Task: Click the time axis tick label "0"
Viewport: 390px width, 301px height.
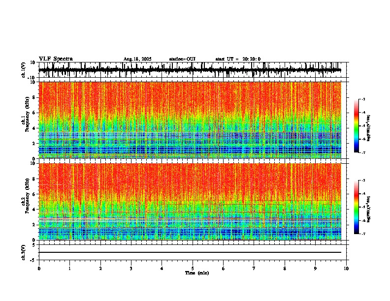Action: pyautogui.click(x=39, y=269)
